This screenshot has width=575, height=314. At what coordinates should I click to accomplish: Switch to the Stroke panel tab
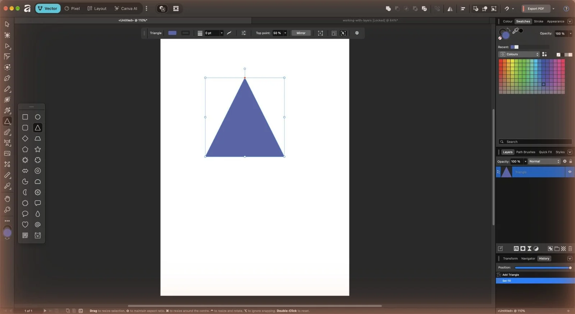click(538, 22)
